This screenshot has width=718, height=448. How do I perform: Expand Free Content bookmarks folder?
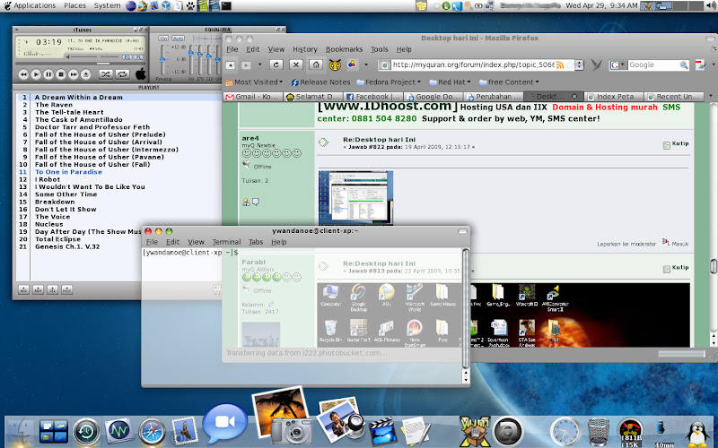(509, 82)
